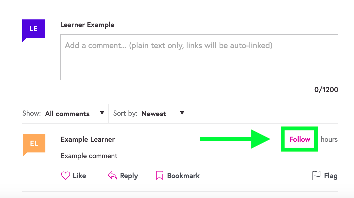
Task: Open the Newest sort dropdown
Action: point(154,114)
